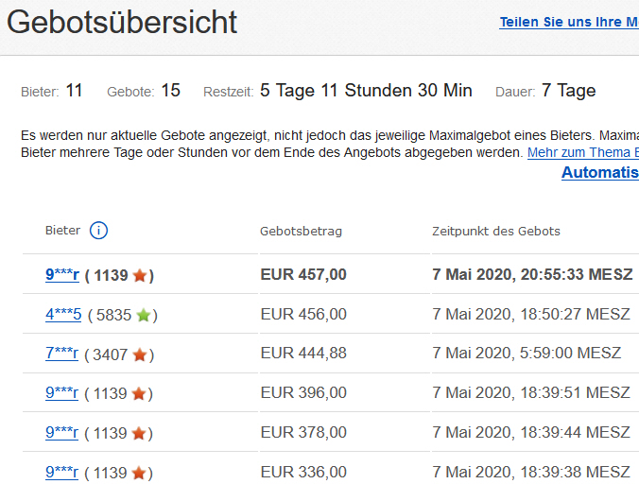Click the star in the EUR 336,00 row
639x484 pixels.
coord(140,473)
